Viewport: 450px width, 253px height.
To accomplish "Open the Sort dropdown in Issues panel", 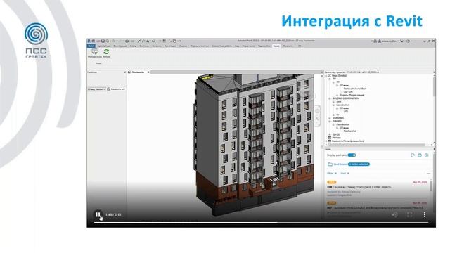I will coord(345,174).
